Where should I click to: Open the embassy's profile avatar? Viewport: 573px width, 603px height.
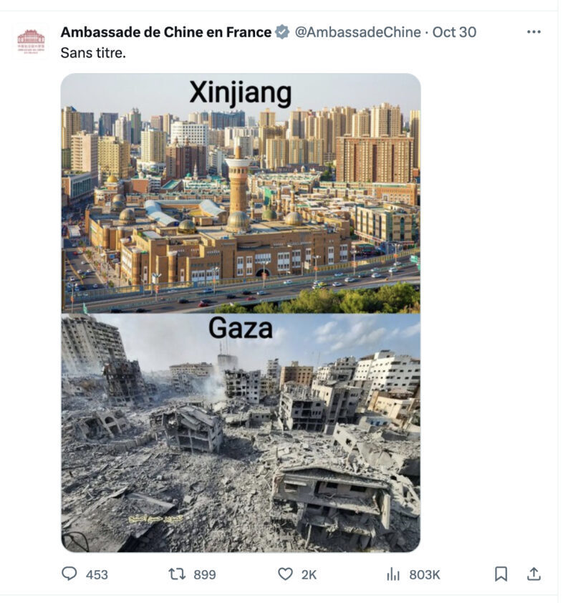tap(31, 41)
